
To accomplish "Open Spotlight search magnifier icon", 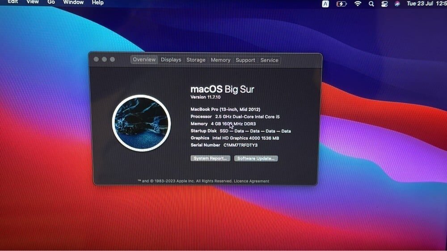I will pyautogui.click(x=371, y=4).
